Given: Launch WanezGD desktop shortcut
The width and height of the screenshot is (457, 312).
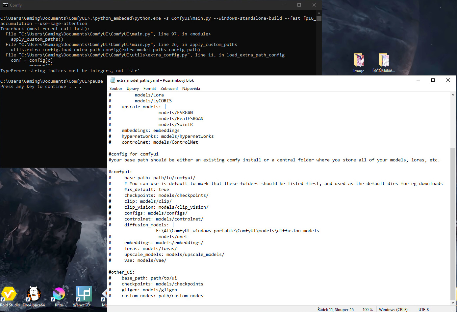Looking at the screenshot, I should coord(84,297).
